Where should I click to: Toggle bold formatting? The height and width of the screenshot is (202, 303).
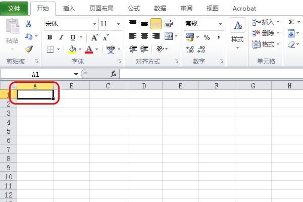click(x=49, y=37)
